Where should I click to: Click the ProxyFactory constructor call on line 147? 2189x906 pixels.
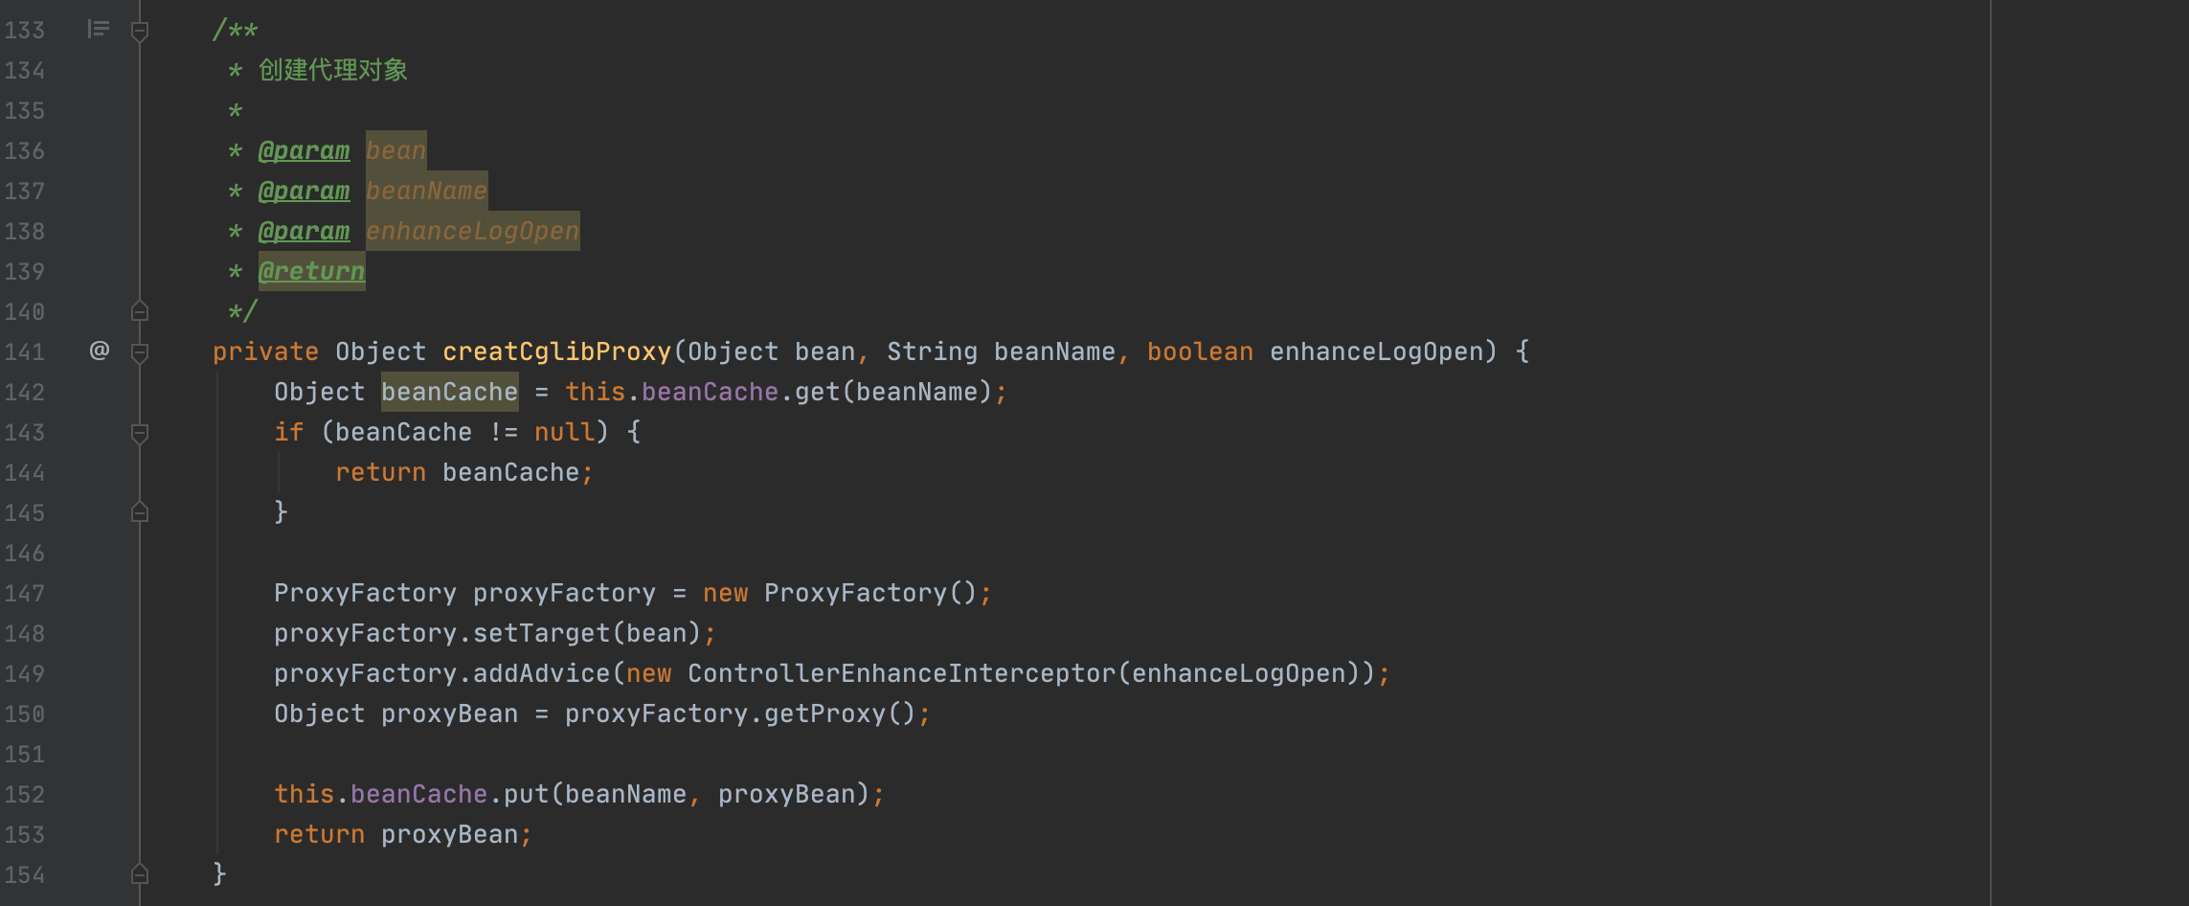coord(856,594)
